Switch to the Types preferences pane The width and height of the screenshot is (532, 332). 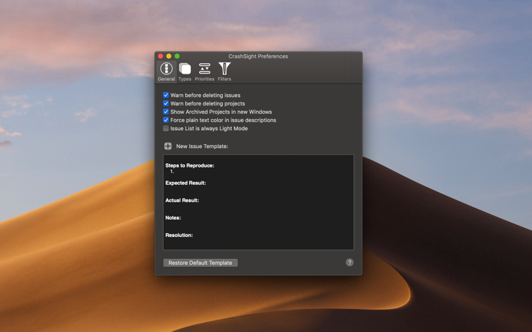(185, 72)
